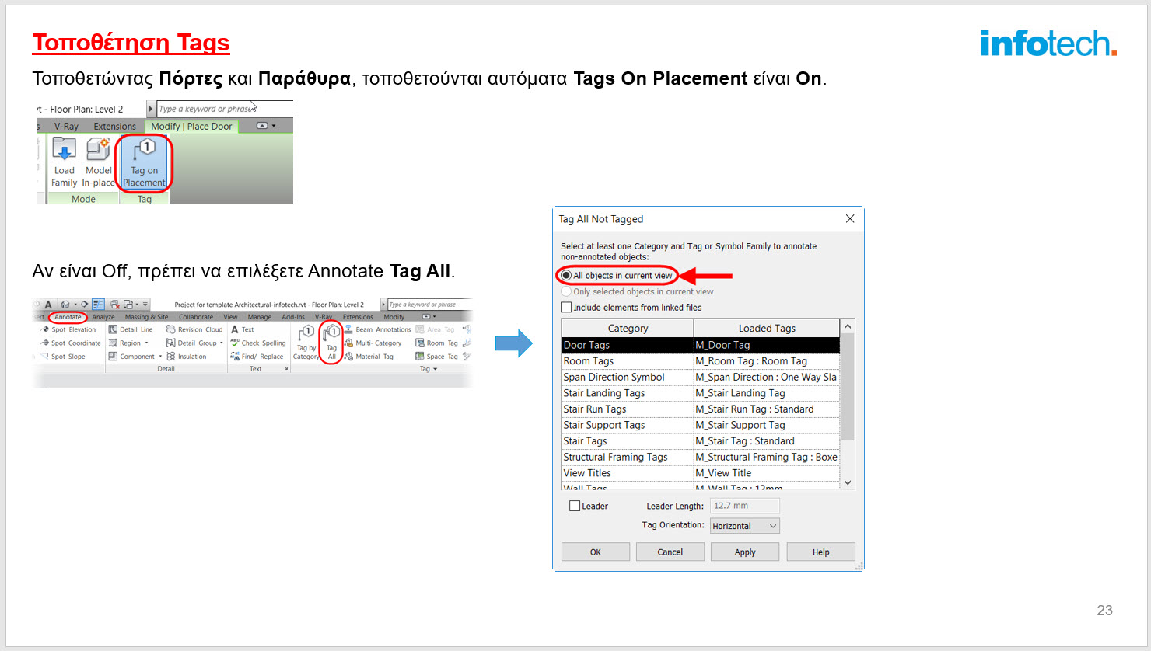Image resolution: width=1151 pixels, height=651 pixels.
Task: Select the Room Tags category row
Action: click(x=701, y=361)
